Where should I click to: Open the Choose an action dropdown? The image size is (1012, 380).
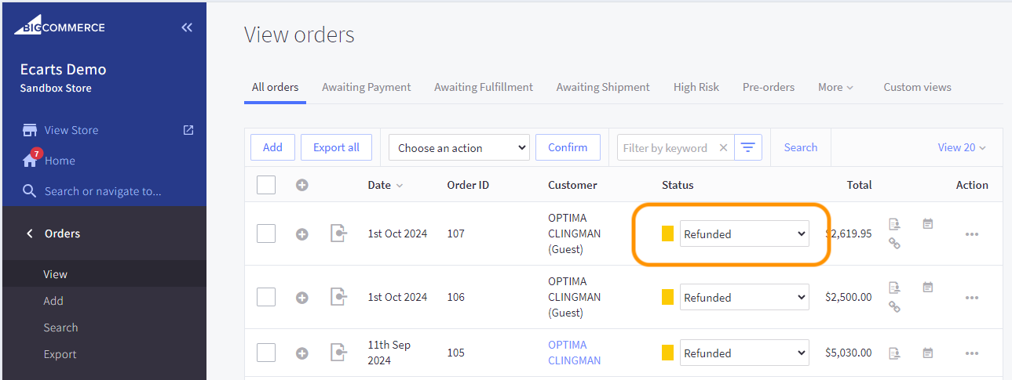(x=459, y=147)
